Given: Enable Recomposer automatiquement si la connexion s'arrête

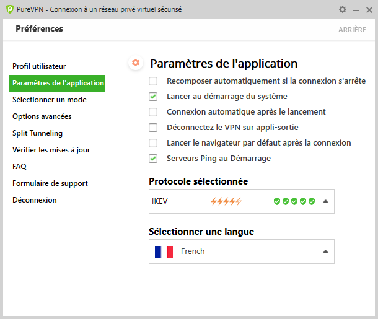Looking at the screenshot, I should pos(153,81).
